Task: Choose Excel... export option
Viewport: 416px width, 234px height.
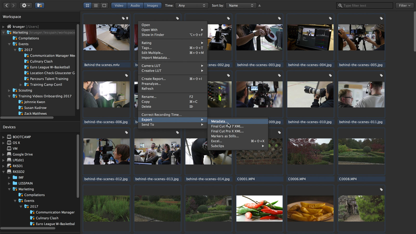Action: pos(238,141)
